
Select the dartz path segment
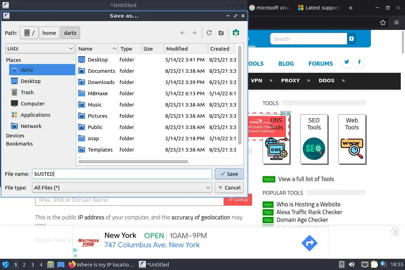(70, 33)
